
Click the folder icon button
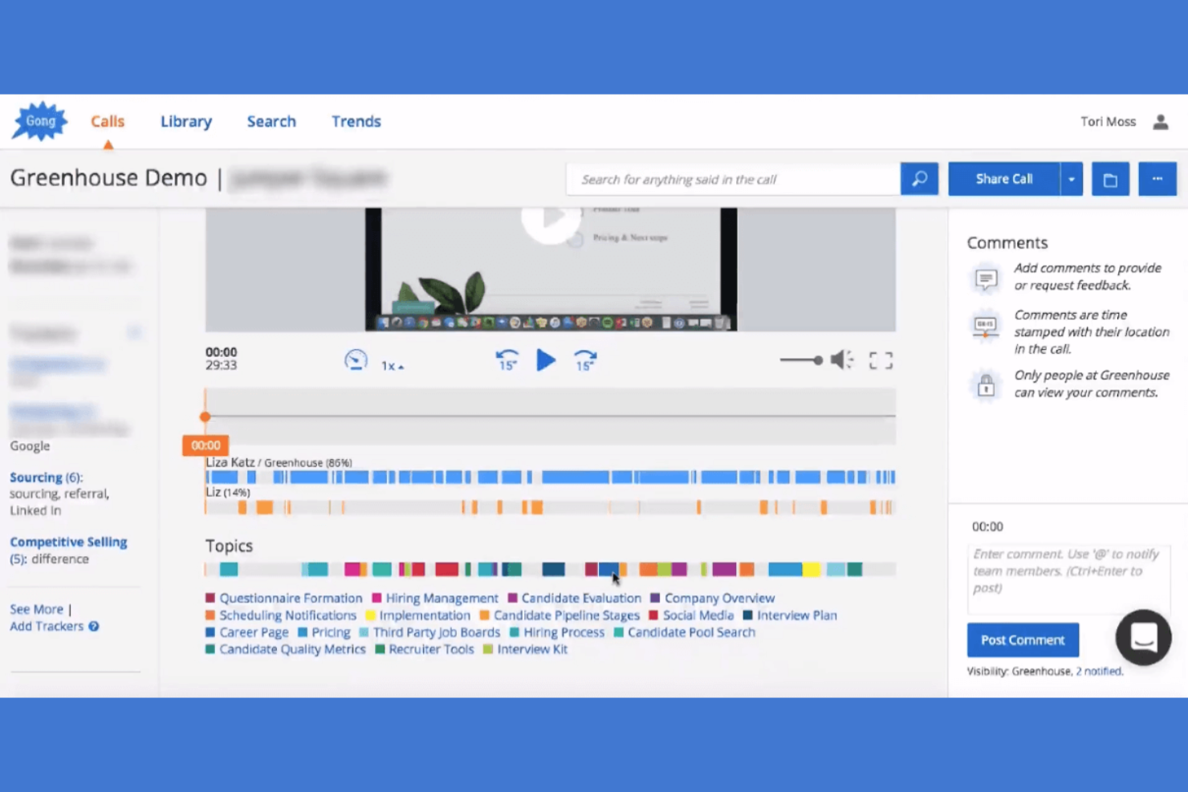1110,179
